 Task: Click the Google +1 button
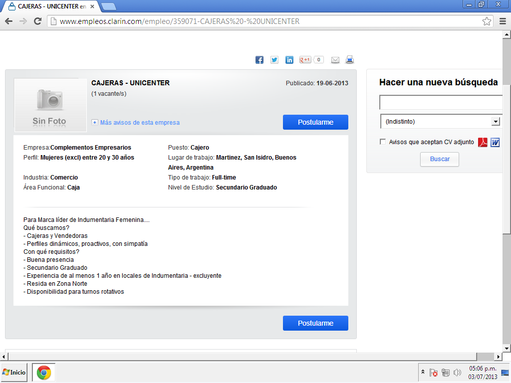click(x=305, y=60)
